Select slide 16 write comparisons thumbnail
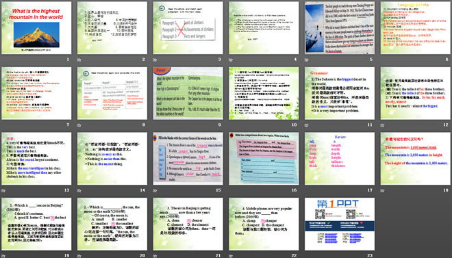452x258 pixels. 264,158
